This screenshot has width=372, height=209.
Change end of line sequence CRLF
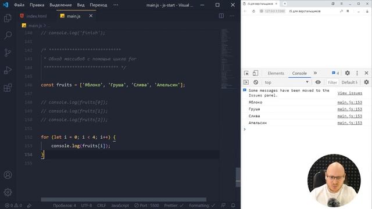click(101, 206)
